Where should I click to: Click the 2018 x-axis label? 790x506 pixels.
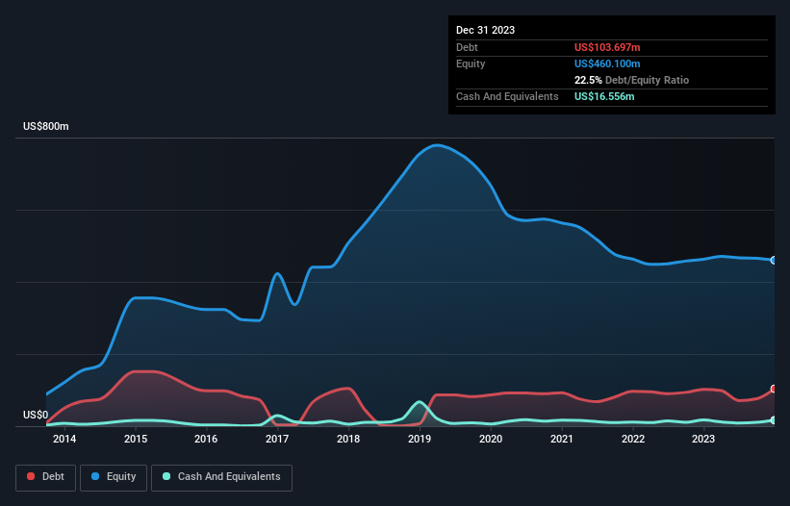click(x=348, y=439)
